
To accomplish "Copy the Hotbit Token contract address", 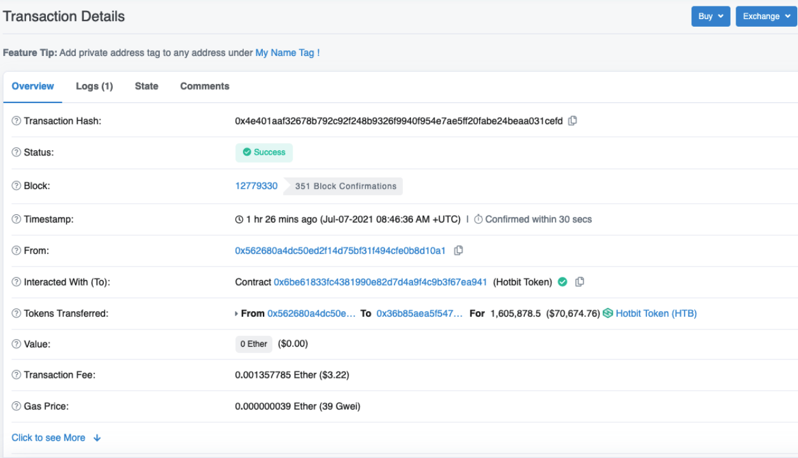I will [x=579, y=282].
